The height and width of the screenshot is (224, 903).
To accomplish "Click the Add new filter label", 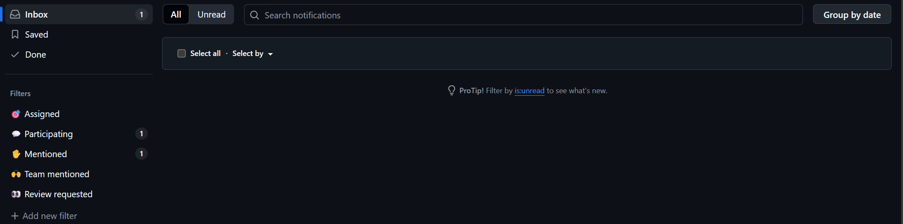I will pyautogui.click(x=50, y=216).
